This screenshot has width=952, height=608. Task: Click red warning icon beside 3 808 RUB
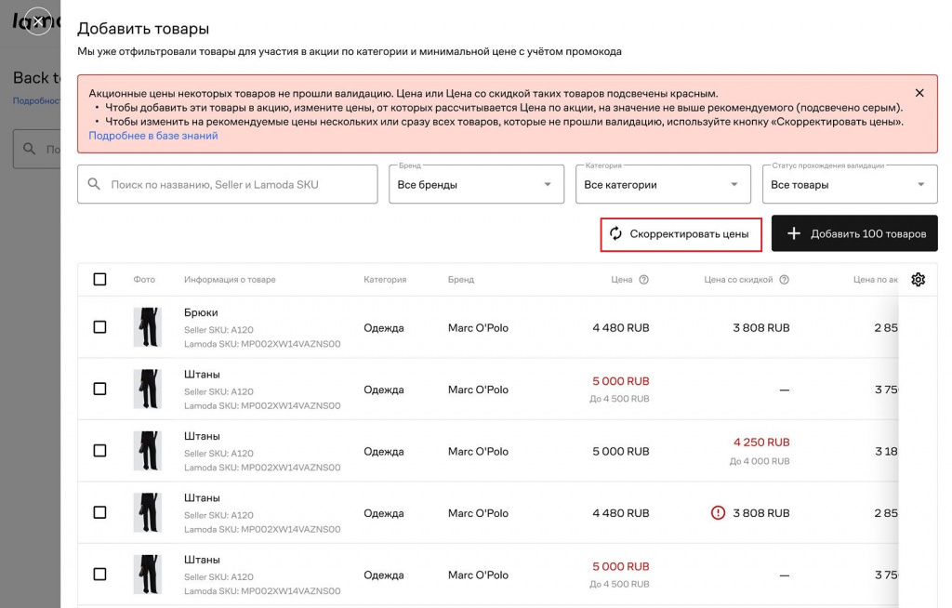tap(718, 513)
